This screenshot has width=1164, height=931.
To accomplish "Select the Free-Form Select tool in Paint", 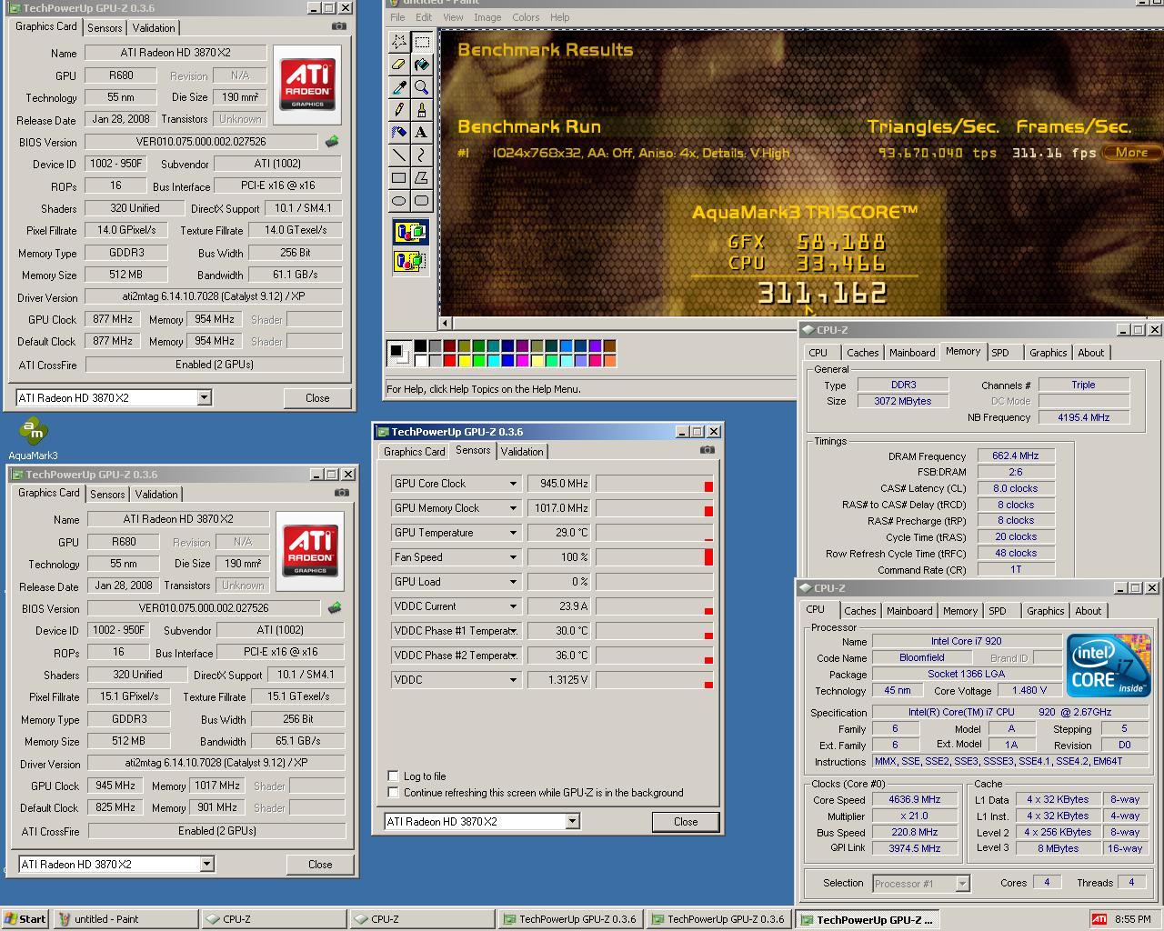I will [x=398, y=42].
